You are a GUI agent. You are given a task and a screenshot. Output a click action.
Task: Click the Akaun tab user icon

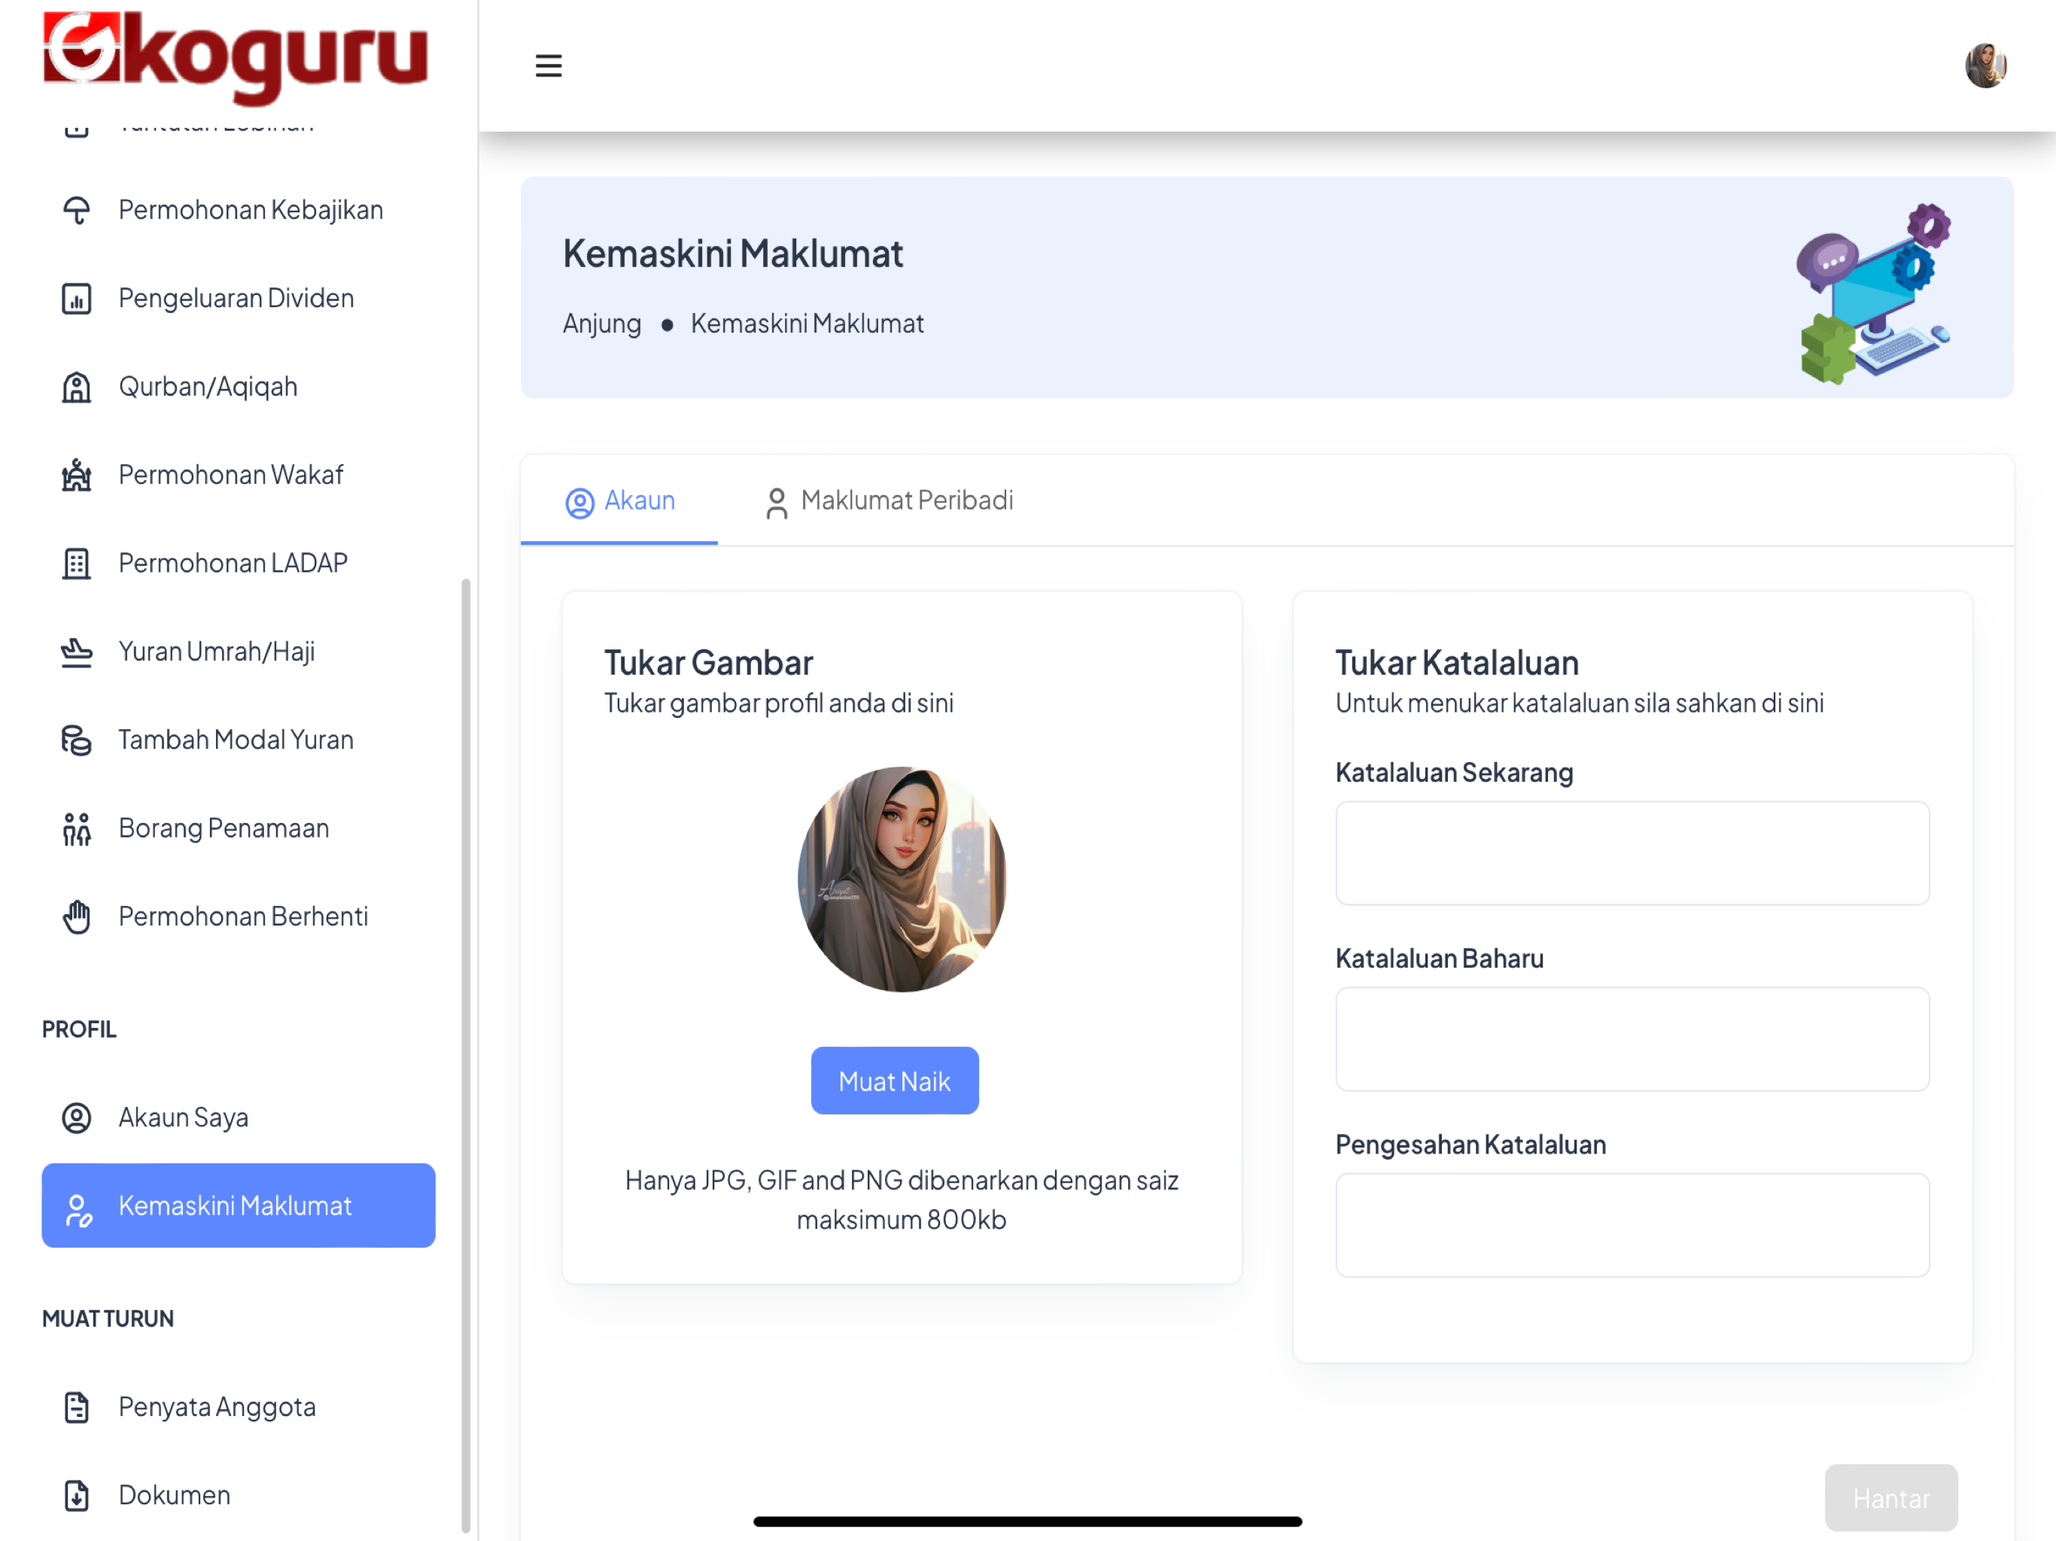tap(580, 503)
